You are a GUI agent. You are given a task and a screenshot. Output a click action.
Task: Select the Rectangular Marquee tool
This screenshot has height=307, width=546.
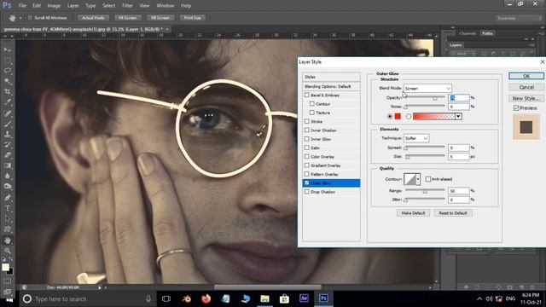(x=8, y=61)
